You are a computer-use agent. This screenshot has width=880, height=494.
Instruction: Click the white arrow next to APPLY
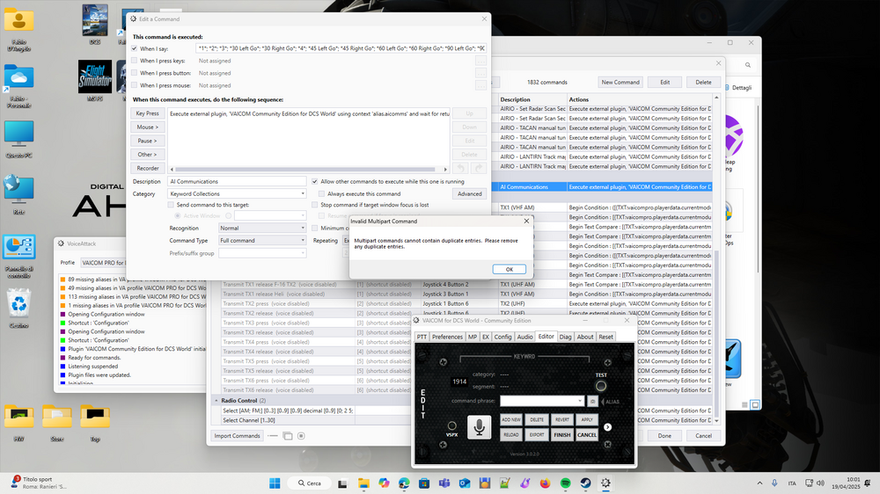click(x=607, y=427)
